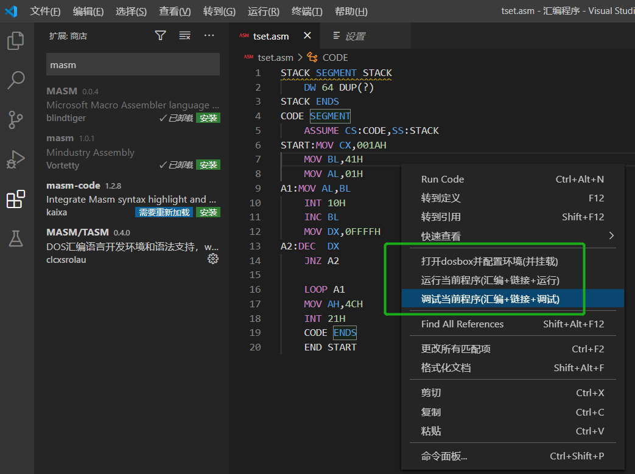Open the 编辑(E) menu
The width and height of the screenshot is (635, 474).
point(88,12)
